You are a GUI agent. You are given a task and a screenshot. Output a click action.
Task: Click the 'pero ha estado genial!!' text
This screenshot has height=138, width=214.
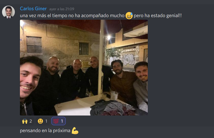click(158, 16)
